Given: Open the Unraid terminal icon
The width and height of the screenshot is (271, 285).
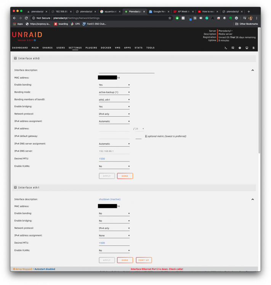Looking at the screenshot, I should [x=226, y=48].
